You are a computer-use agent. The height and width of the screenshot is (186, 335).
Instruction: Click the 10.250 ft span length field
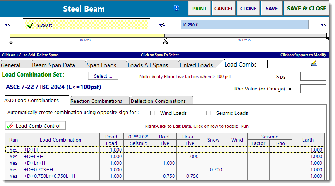(244, 25)
